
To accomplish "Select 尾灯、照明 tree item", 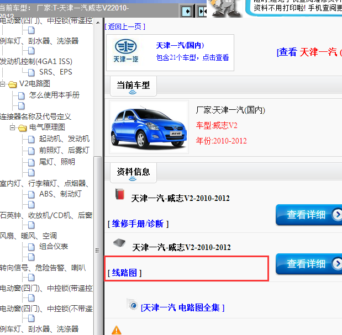I will click(x=57, y=162).
